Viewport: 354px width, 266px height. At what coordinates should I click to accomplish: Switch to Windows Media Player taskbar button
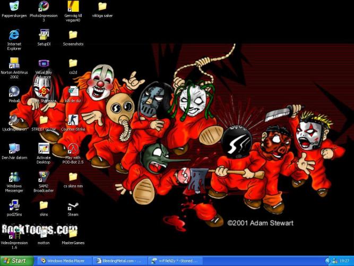click(x=65, y=261)
